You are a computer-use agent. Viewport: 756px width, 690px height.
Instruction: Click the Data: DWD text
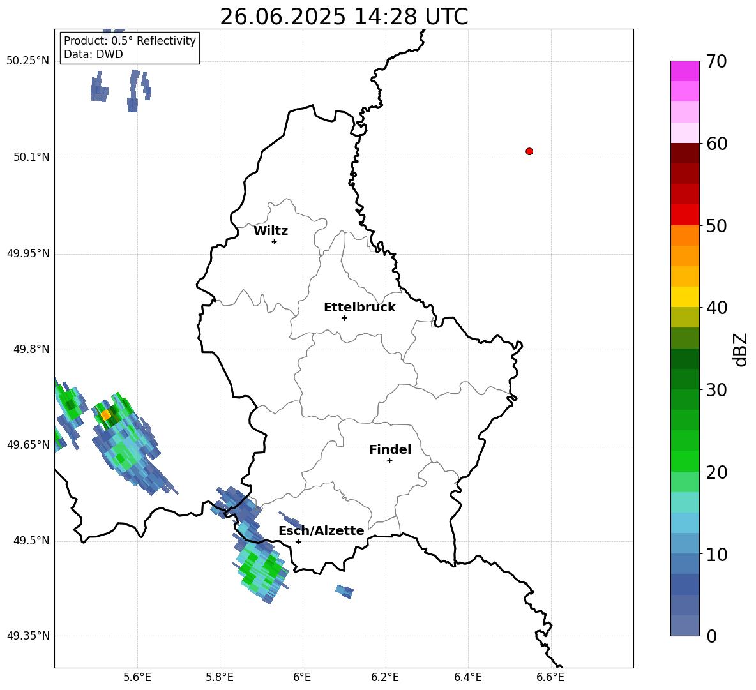click(x=93, y=54)
